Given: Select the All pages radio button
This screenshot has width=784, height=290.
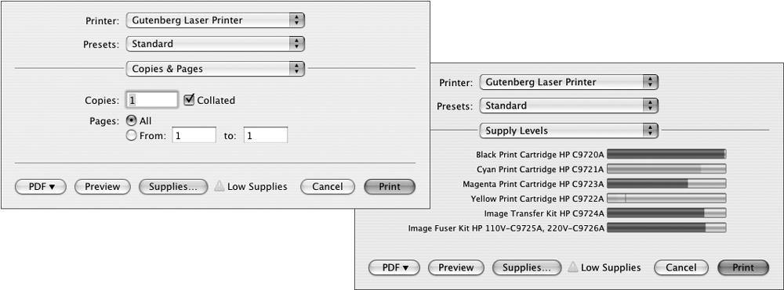Looking at the screenshot, I should pyautogui.click(x=132, y=120).
